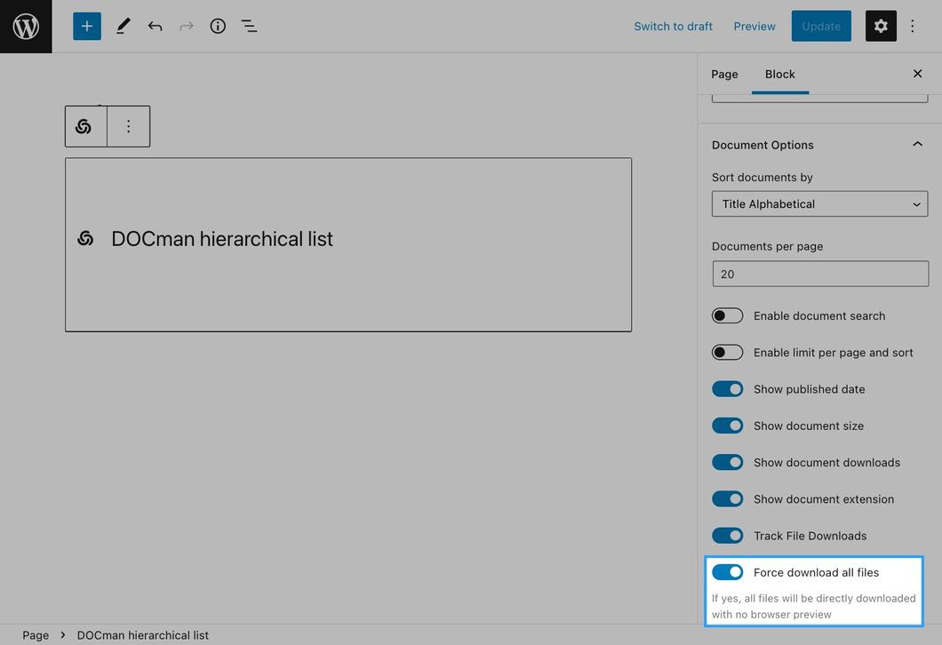Enable document search toggle
The width and height of the screenshot is (942, 645).
pyautogui.click(x=728, y=316)
